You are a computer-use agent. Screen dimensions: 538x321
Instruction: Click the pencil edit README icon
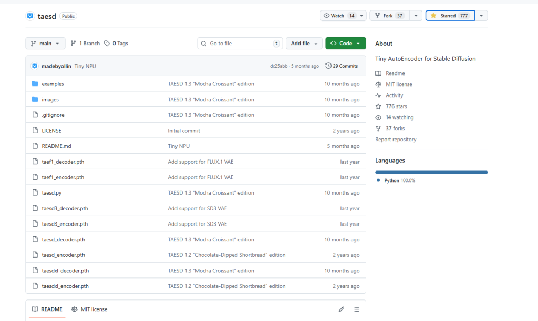pyautogui.click(x=341, y=309)
